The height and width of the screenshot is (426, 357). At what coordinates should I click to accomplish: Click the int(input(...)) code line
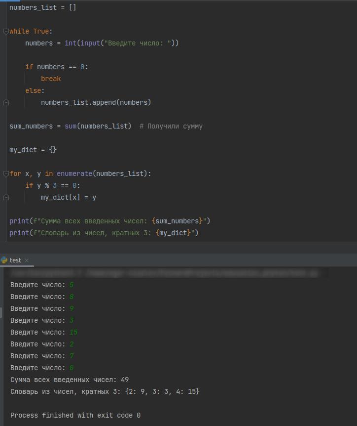tap(102, 43)
